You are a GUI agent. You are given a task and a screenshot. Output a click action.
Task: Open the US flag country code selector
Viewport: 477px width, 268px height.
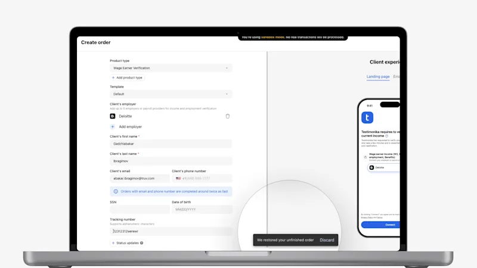(178, 178)
